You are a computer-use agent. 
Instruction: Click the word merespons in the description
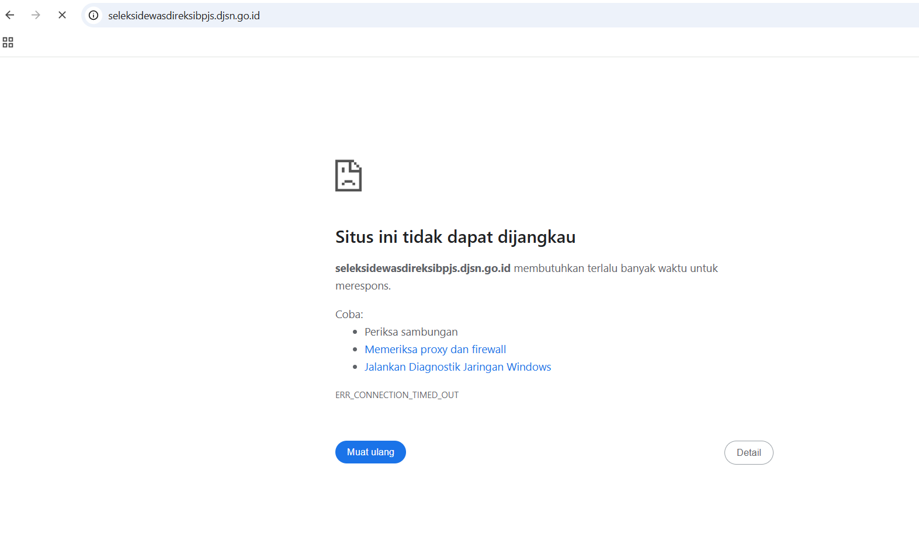[x=362, y=286]
